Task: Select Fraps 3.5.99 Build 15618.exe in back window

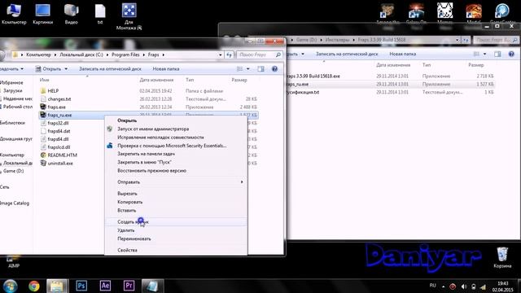Action: pos(313,76)
